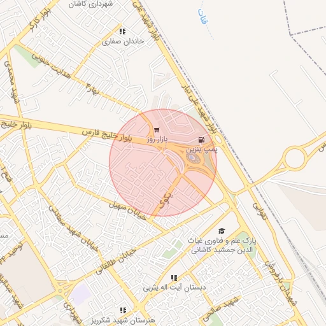
Task: Select the fuel pump icon for پمپ بنزین
Action: coord(201,139)
